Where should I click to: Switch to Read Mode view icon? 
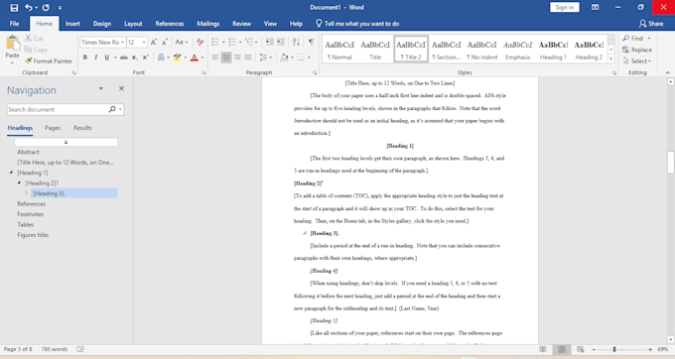click(x=542, y=349)
